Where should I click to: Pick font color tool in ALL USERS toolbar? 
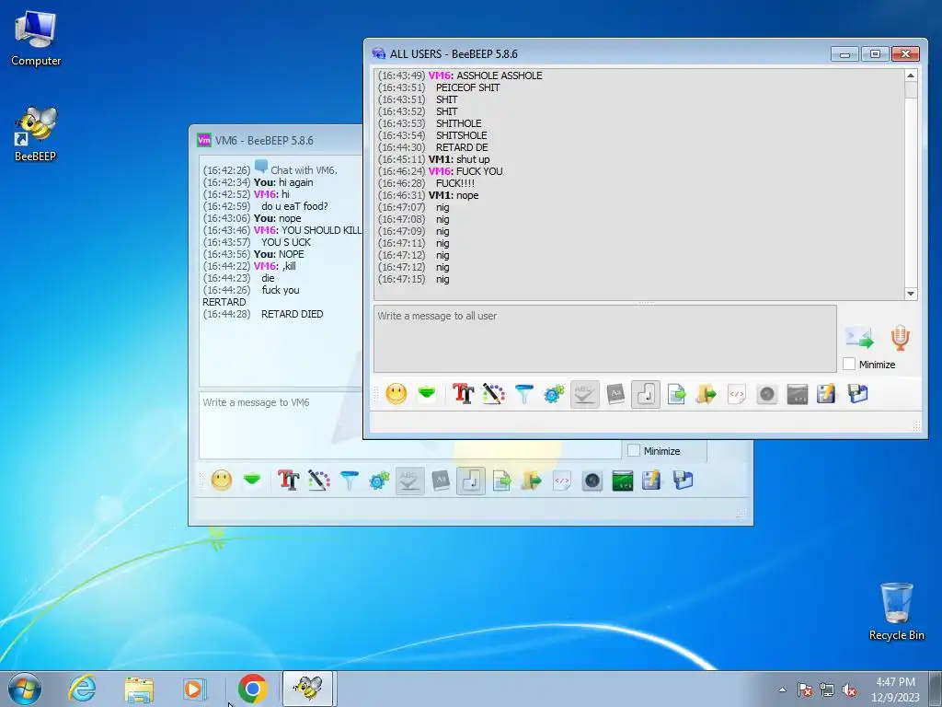click(493, 394)
